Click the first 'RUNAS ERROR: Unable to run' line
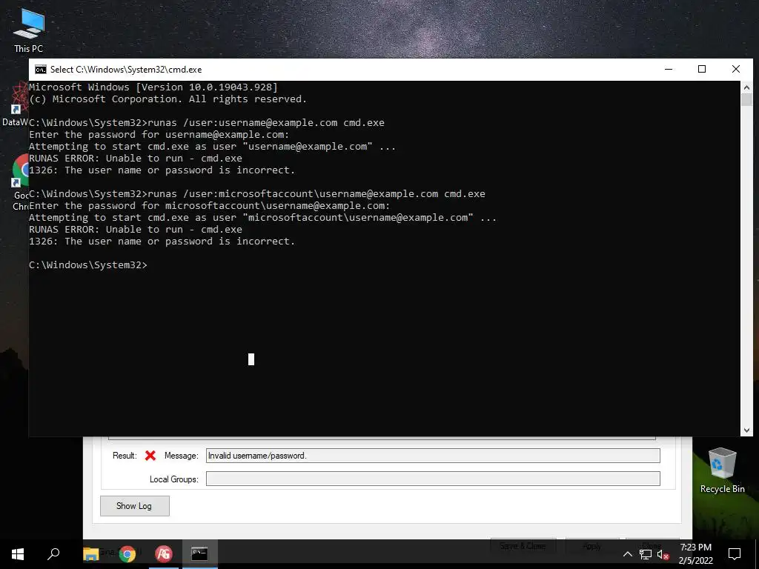This screenshot has width=759, height=569. (x=136, y=159)
